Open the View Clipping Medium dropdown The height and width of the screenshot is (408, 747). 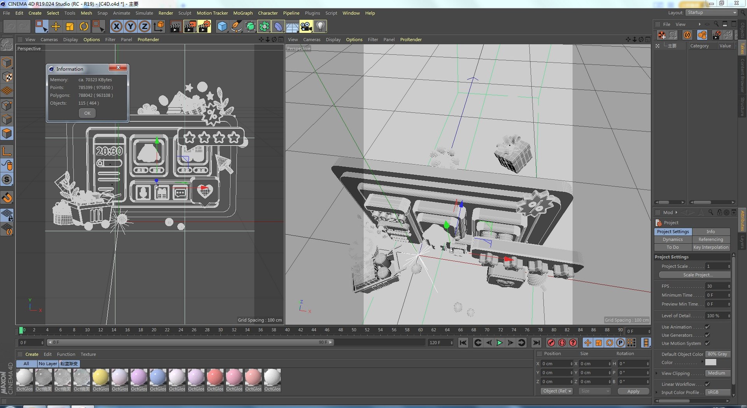pyautogui.click(x=718, y=373)
